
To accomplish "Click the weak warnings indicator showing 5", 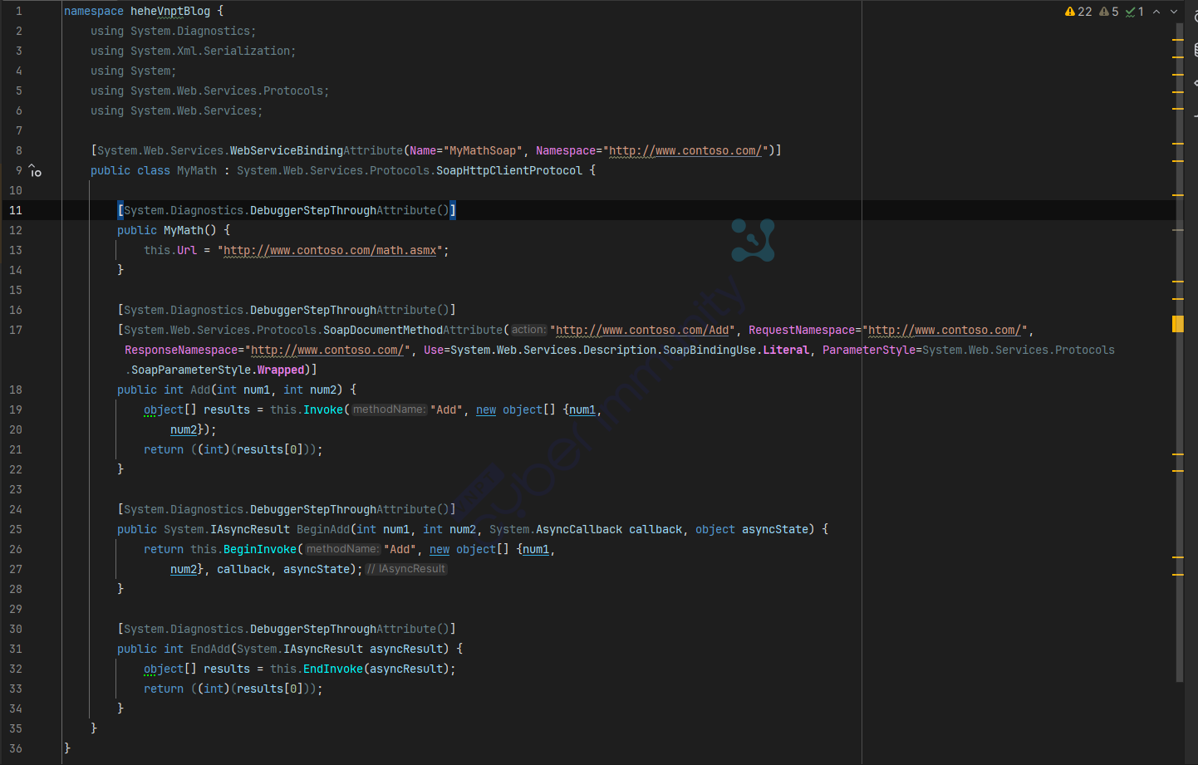I will 1109,12.
